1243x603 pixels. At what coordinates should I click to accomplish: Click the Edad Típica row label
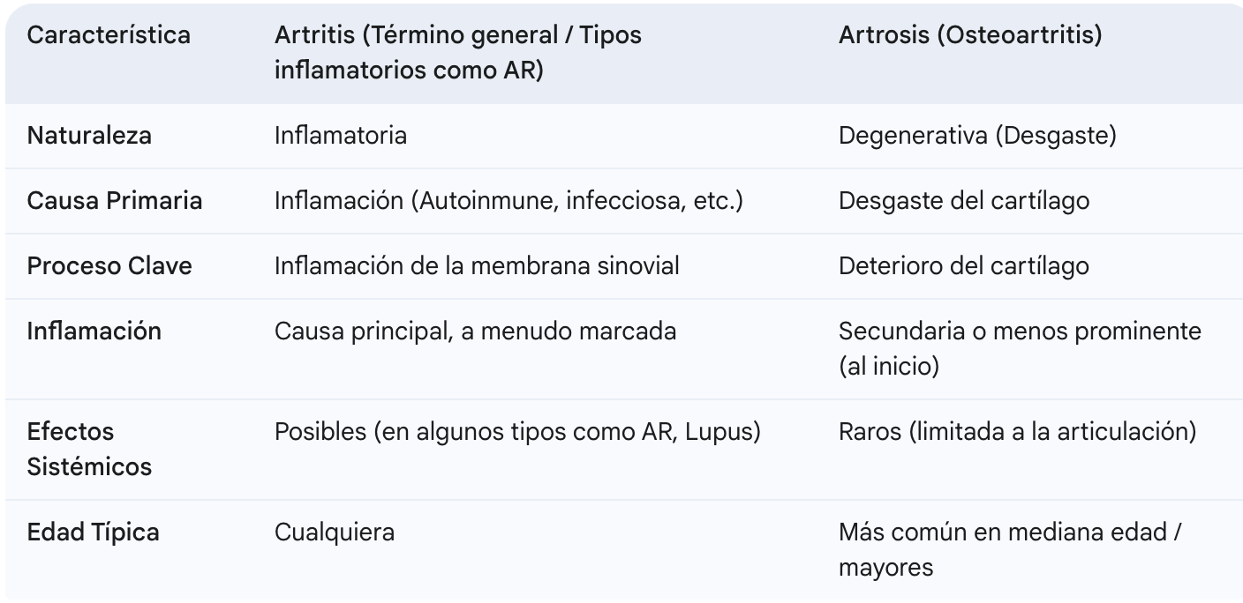click(x=93, y=532)
